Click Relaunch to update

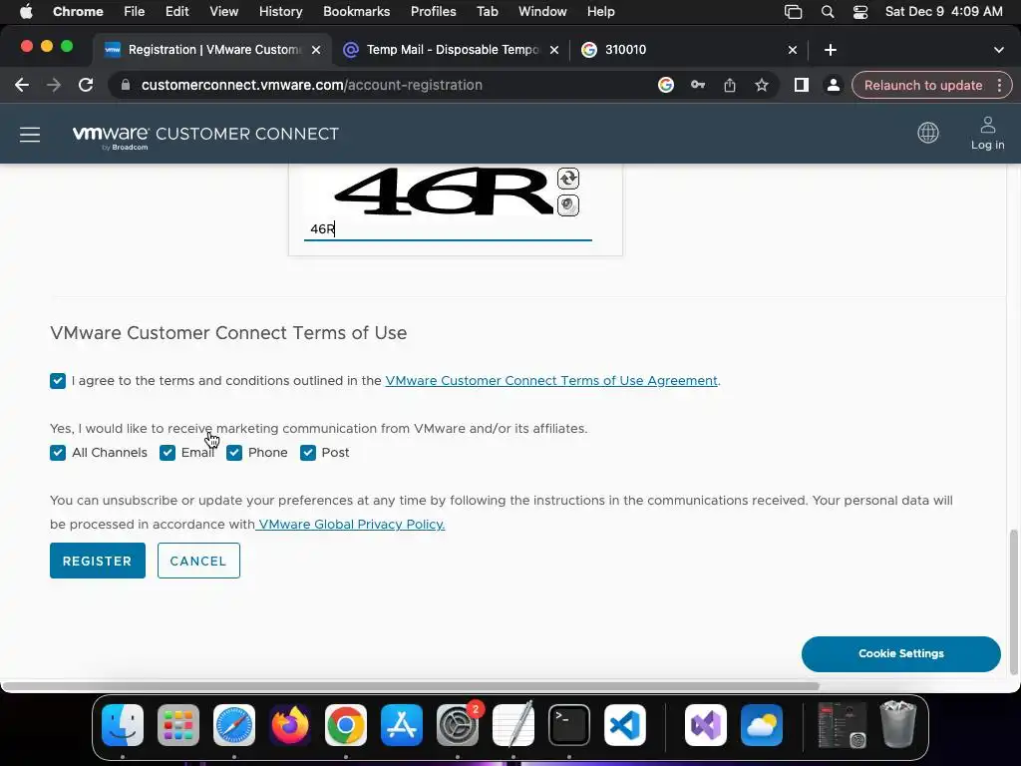point(922,86)
